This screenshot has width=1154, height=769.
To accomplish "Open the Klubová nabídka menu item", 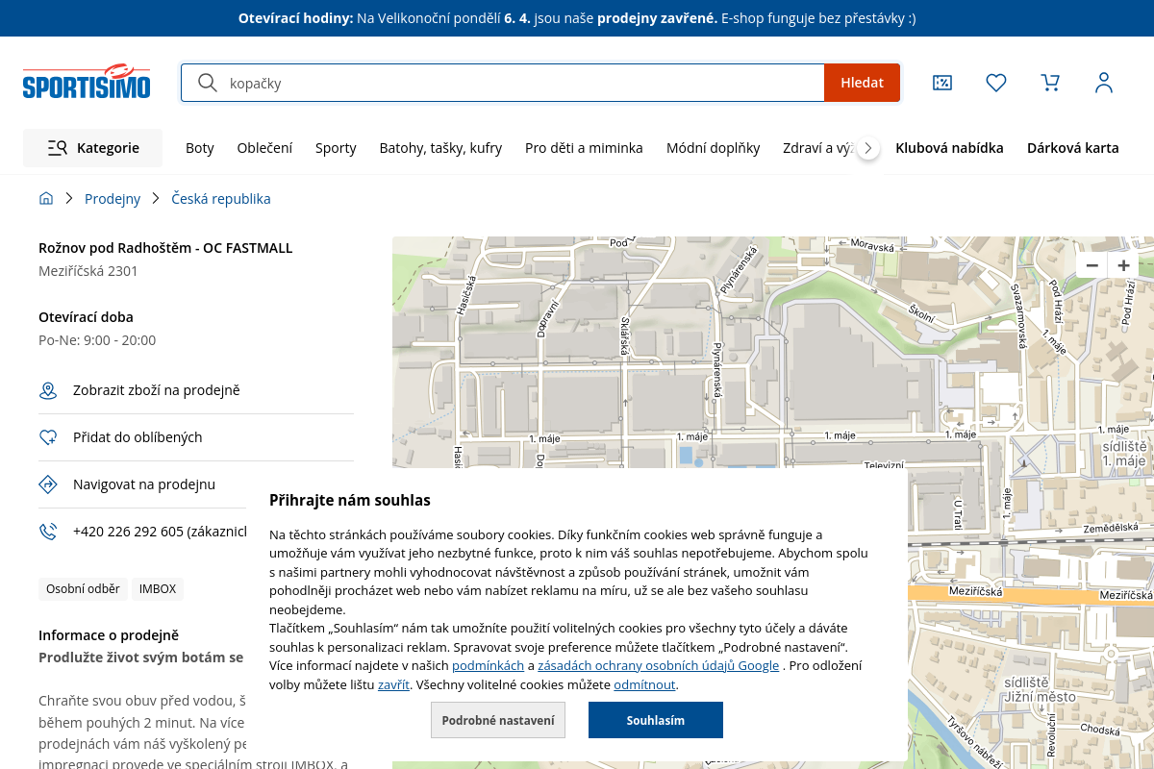I will 949,148.
